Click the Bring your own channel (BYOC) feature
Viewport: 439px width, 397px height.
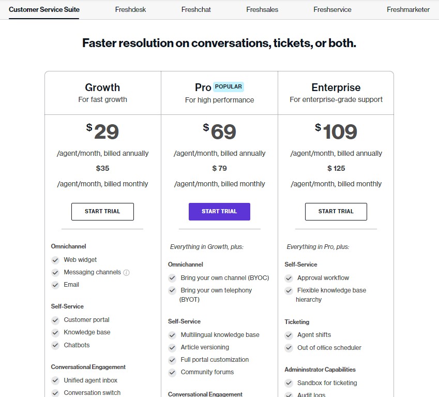(x=225, y=278)
